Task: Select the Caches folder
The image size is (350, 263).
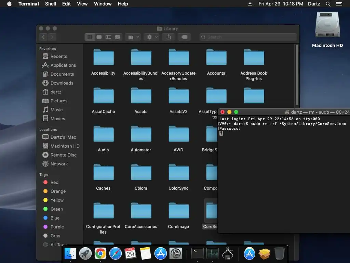Action: tap(103, 173)
